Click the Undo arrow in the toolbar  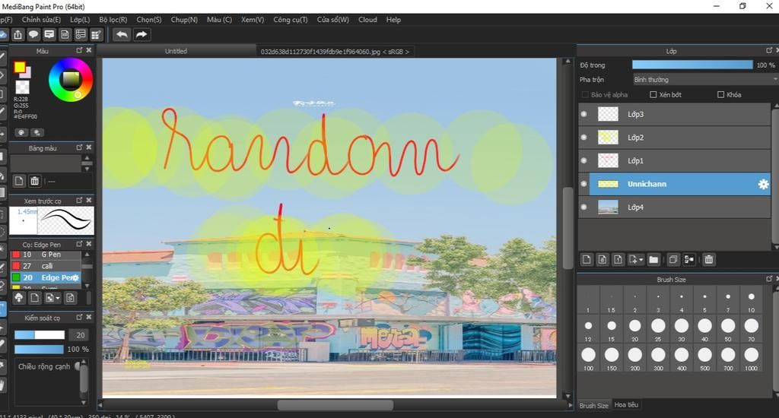122,34
